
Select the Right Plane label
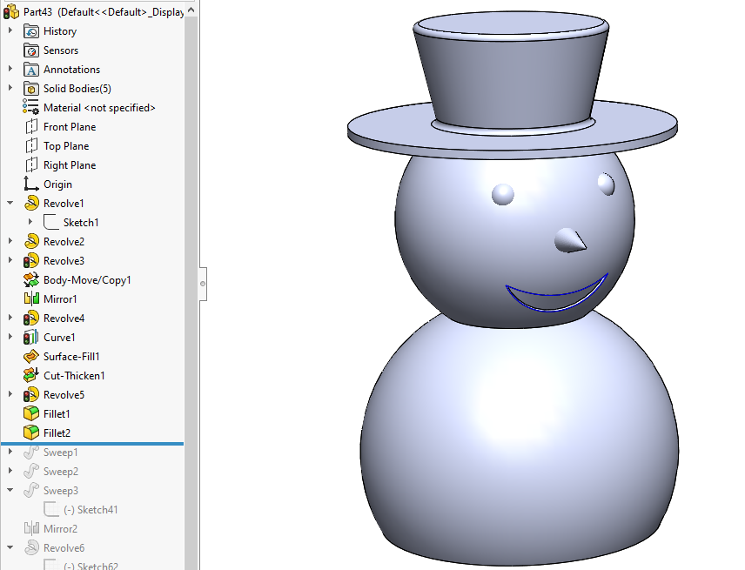point(70,165)
